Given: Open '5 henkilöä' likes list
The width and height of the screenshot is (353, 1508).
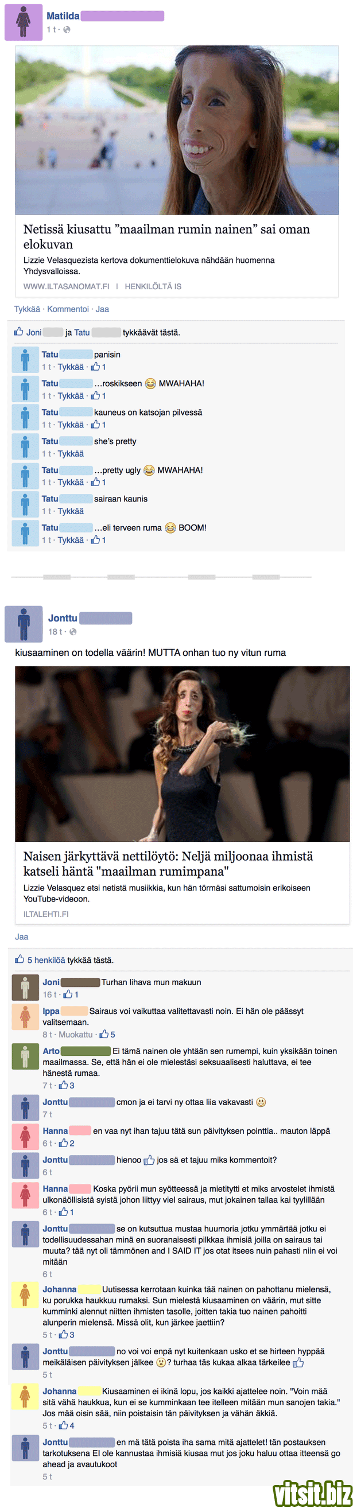Looking at the screenshot, I should pos(46,960).
